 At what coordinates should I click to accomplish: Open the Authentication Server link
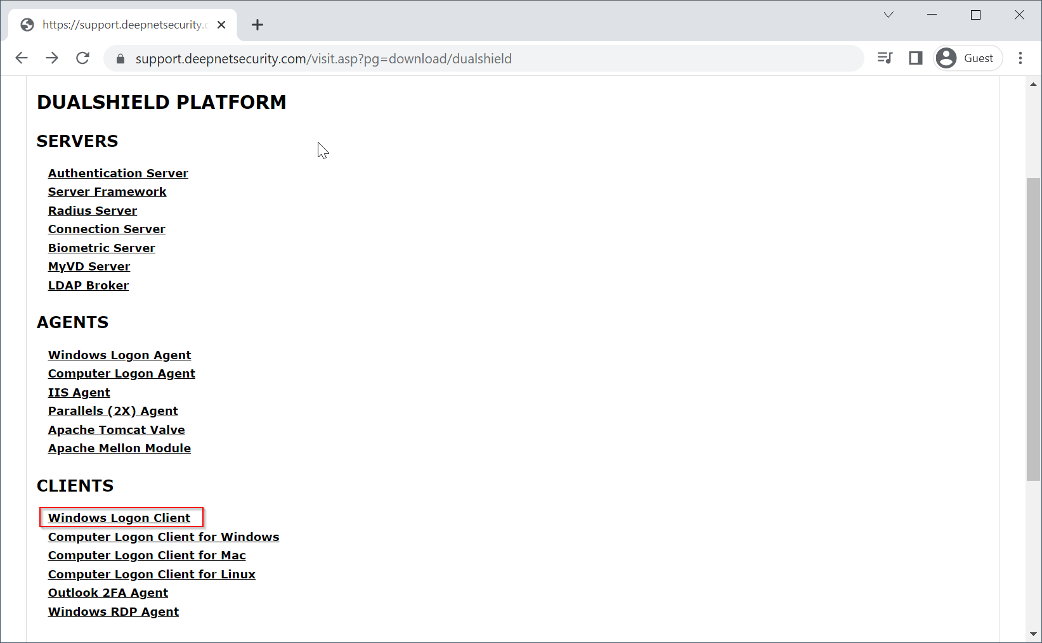pyautogui.click(x=118, y=173)
